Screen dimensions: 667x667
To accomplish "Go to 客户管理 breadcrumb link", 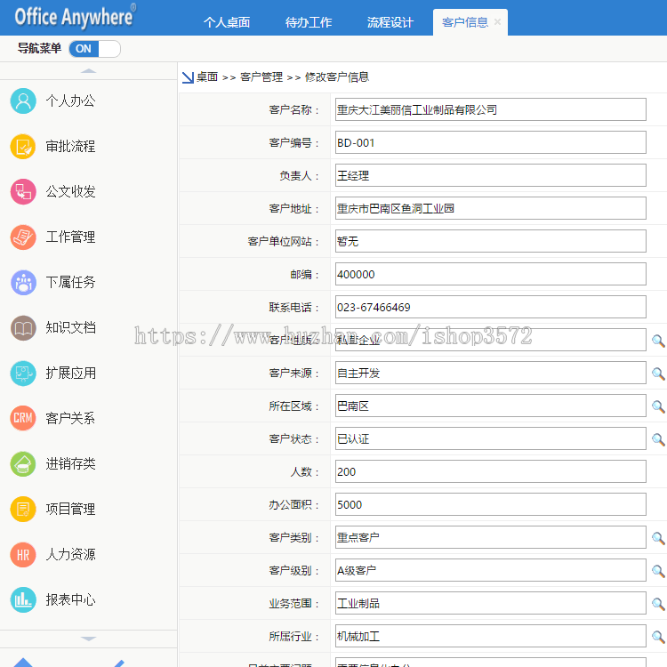I will 261,77.
